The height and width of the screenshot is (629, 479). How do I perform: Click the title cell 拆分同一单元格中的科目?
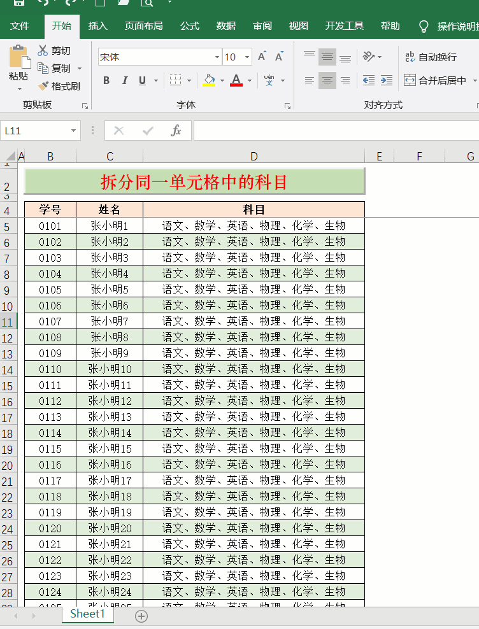tap(194, 181)
